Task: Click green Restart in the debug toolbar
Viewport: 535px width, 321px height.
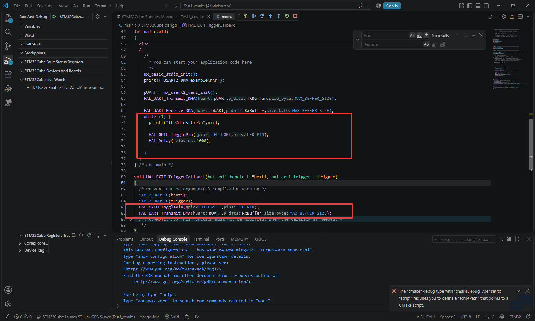Action: [x=287, y=16]
